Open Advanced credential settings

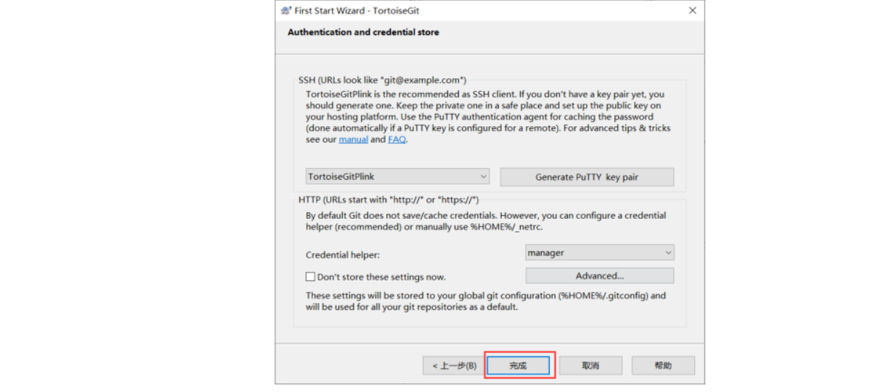click(x=600, y=276)
